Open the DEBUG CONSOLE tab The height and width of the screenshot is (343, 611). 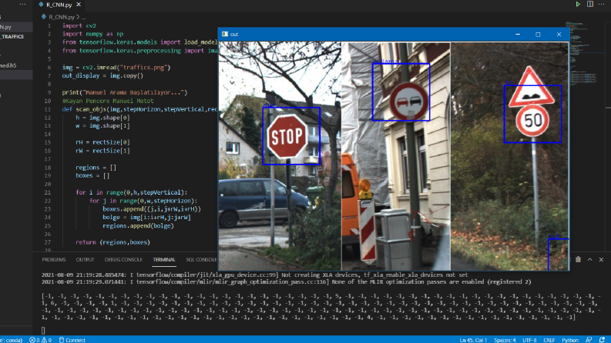[x=123, y=259]
